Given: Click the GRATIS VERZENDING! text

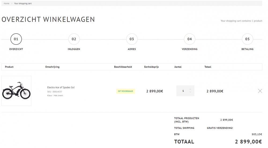Looking at the screenshot, I should 220,128.
